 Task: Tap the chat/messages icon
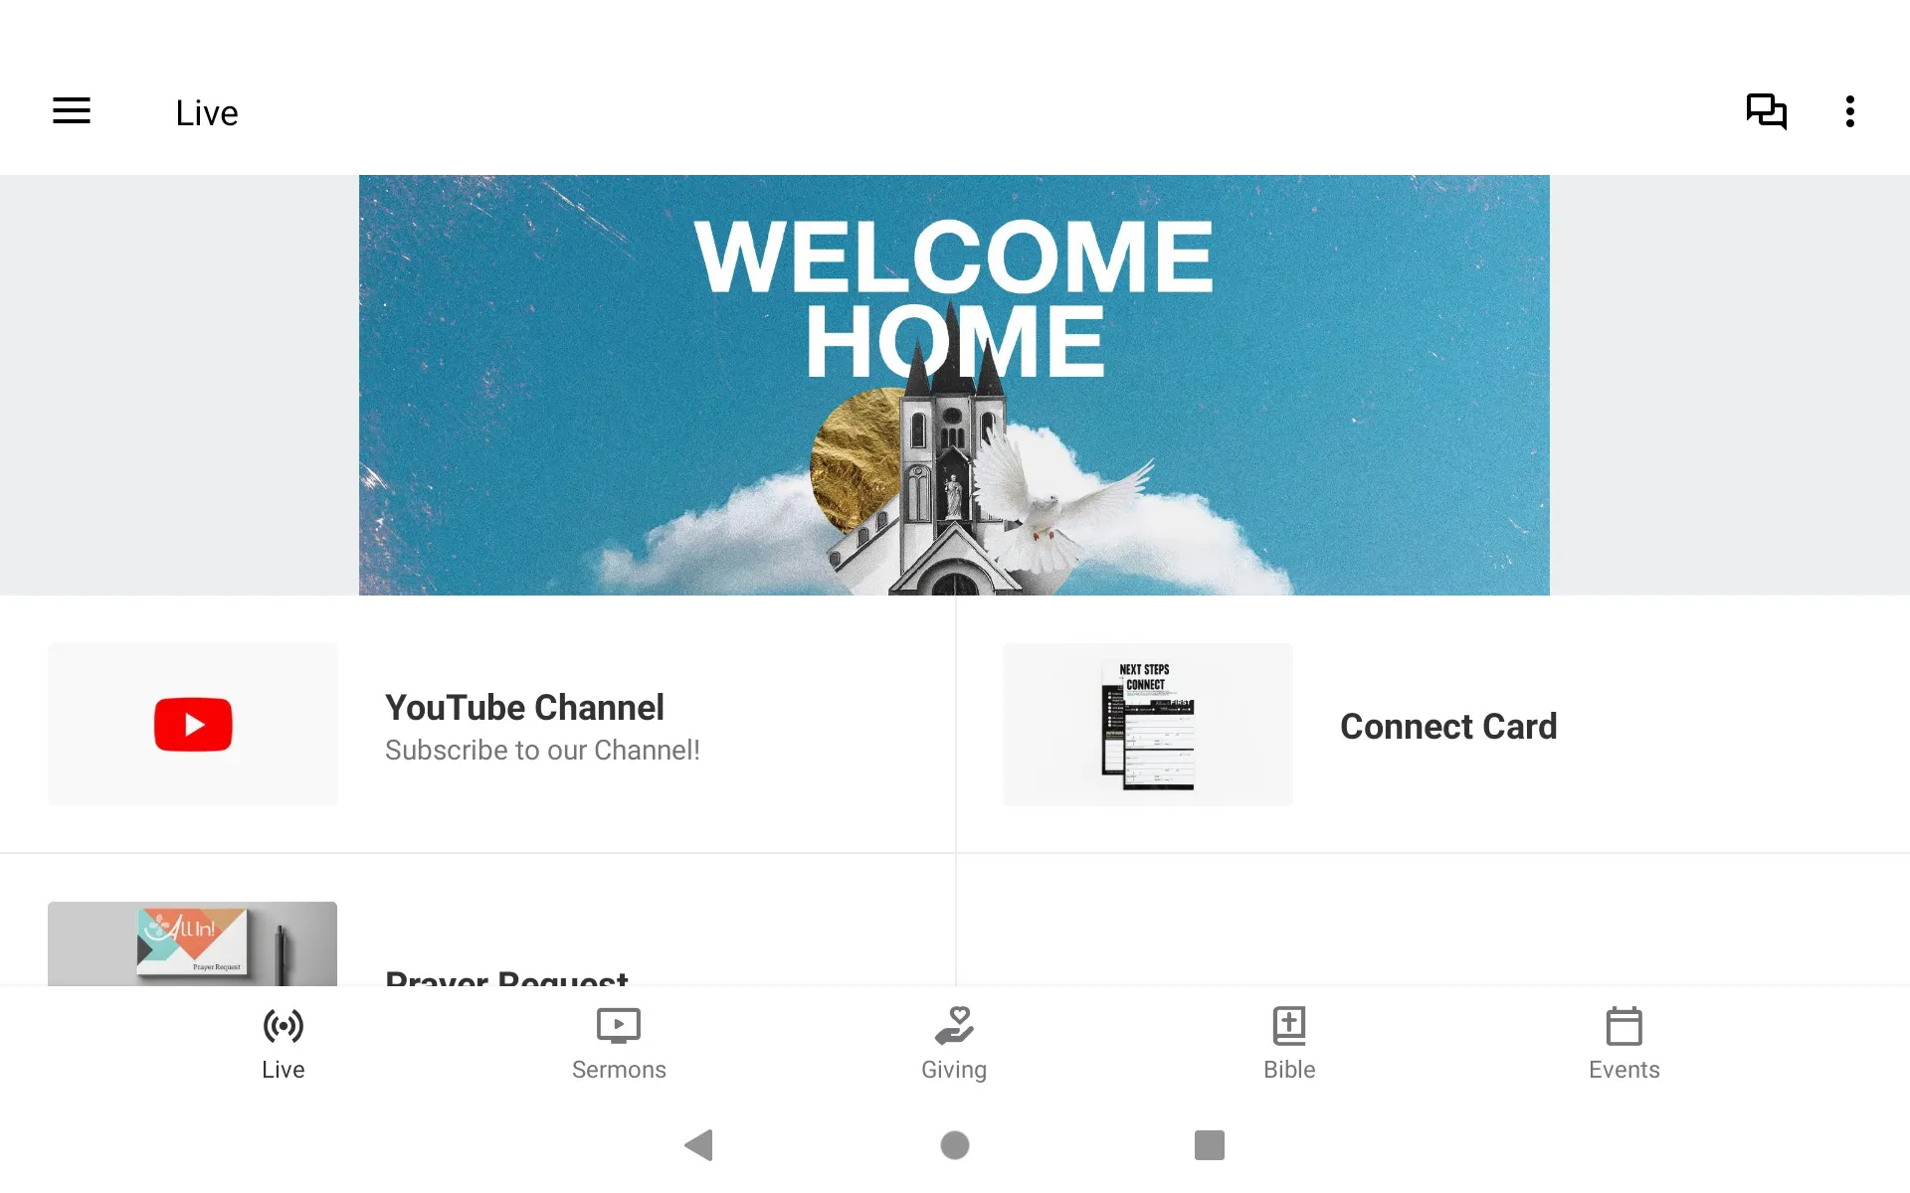coord(1767,111)
